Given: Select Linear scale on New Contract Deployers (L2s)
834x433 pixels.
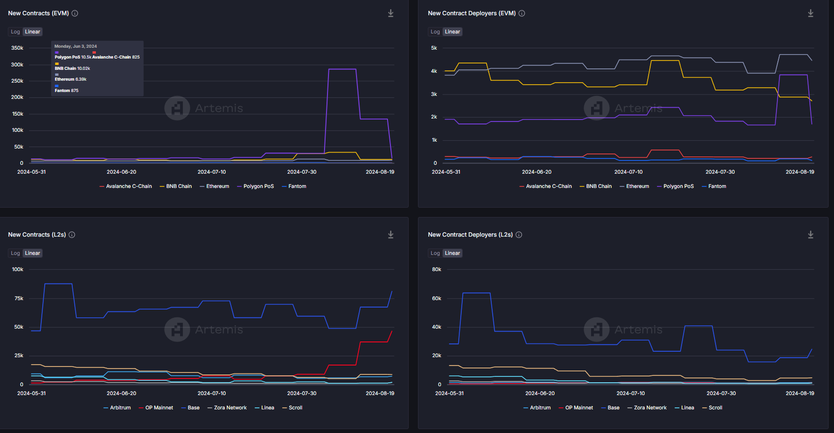Looking at the screenshot, I should pyautogui.click(x=452, y=253).
